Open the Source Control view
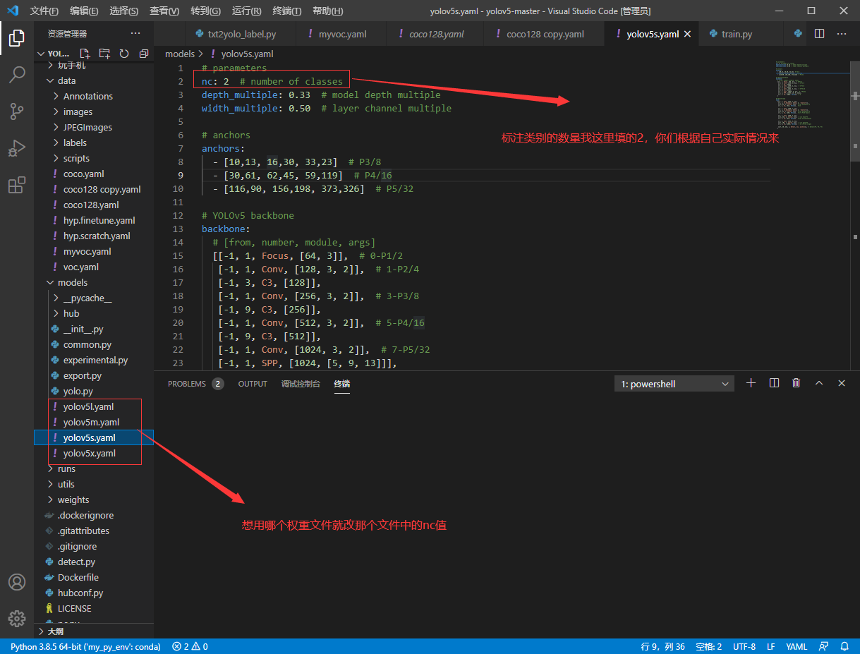860x654 pixels. (17, 111)
